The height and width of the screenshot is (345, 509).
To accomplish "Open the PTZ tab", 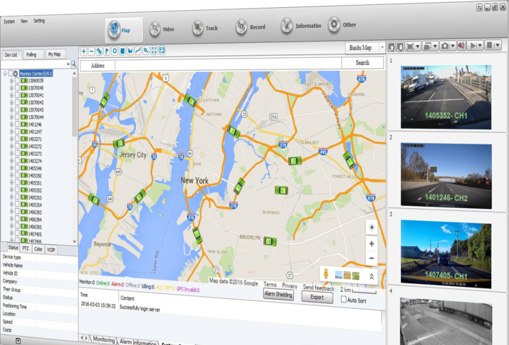I will click(25, 249).
